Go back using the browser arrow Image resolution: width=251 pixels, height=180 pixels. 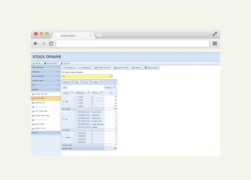pyautogui.click(x=36, y=44)
